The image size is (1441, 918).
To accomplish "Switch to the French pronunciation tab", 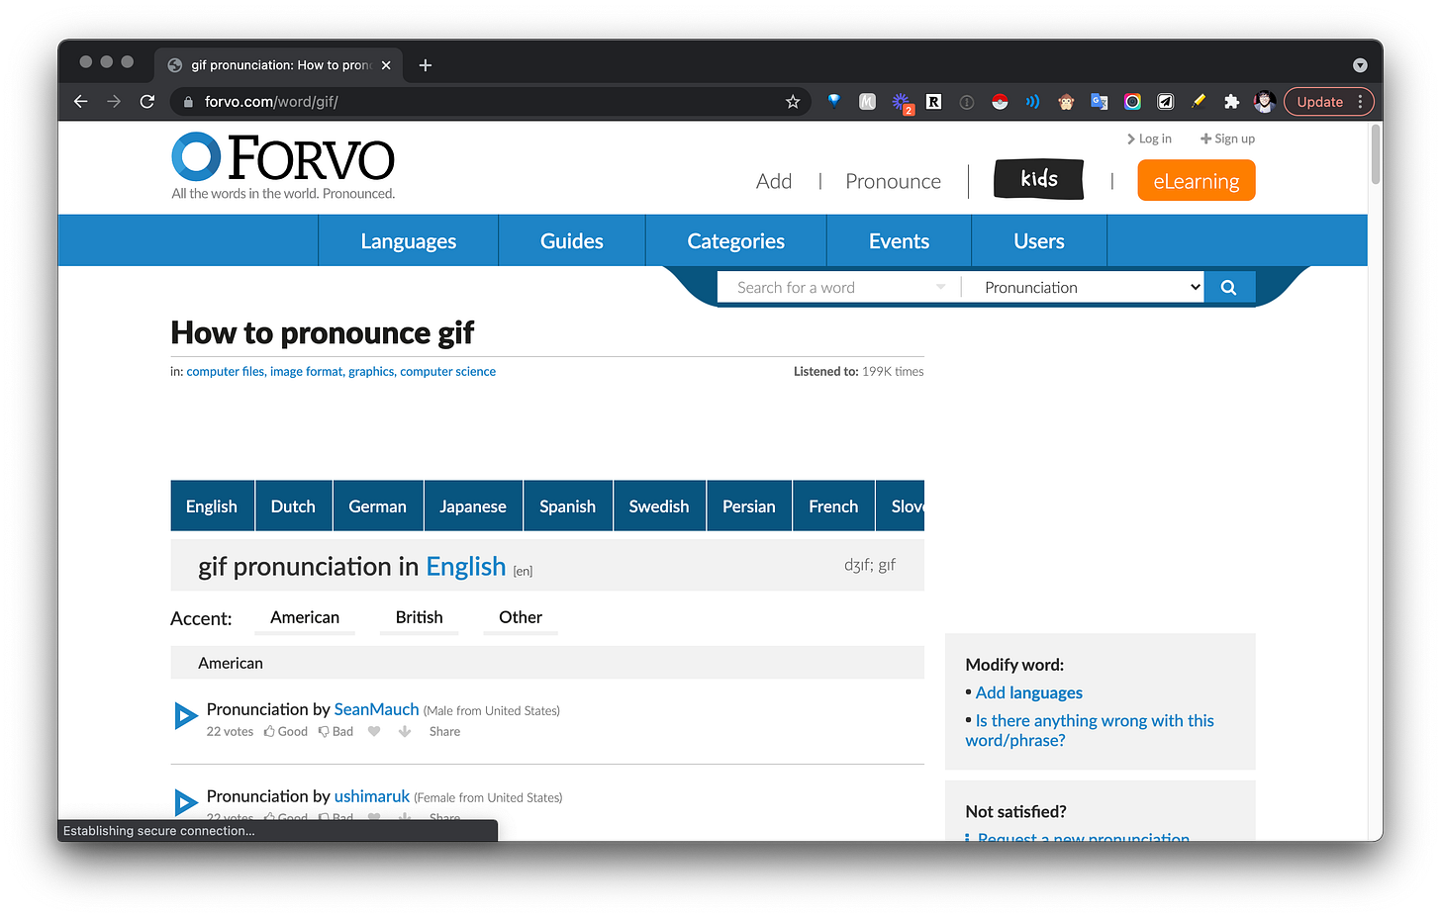I will [x=833, y=505].
